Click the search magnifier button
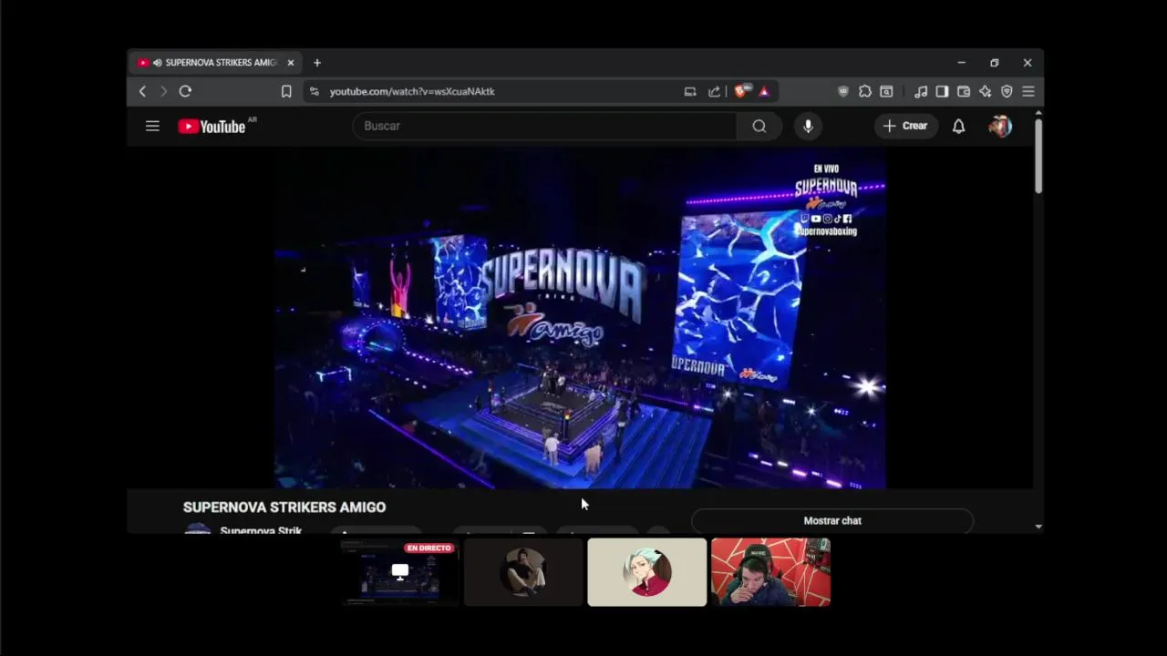The height and width of the screenshot is (656, 1167). [x=759, y=126]
